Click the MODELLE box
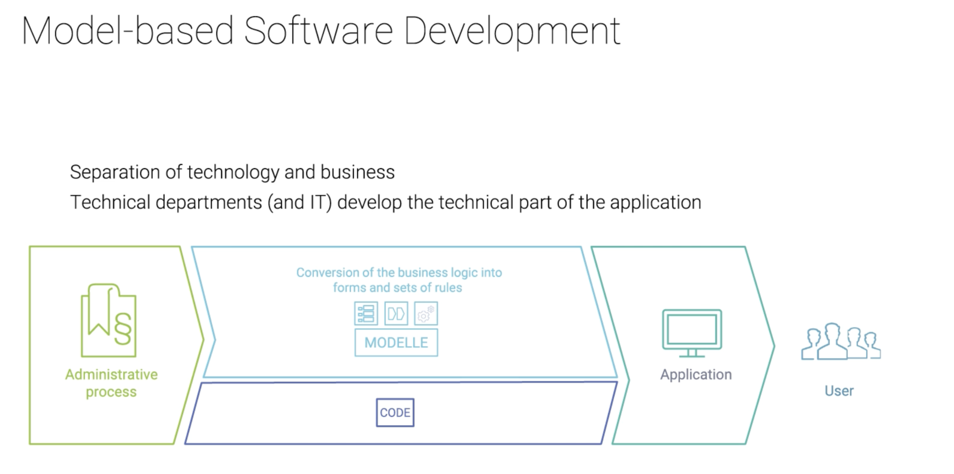The height and width of the screenshot is (474, 954). pyautogui.click(x=396, y=342)
